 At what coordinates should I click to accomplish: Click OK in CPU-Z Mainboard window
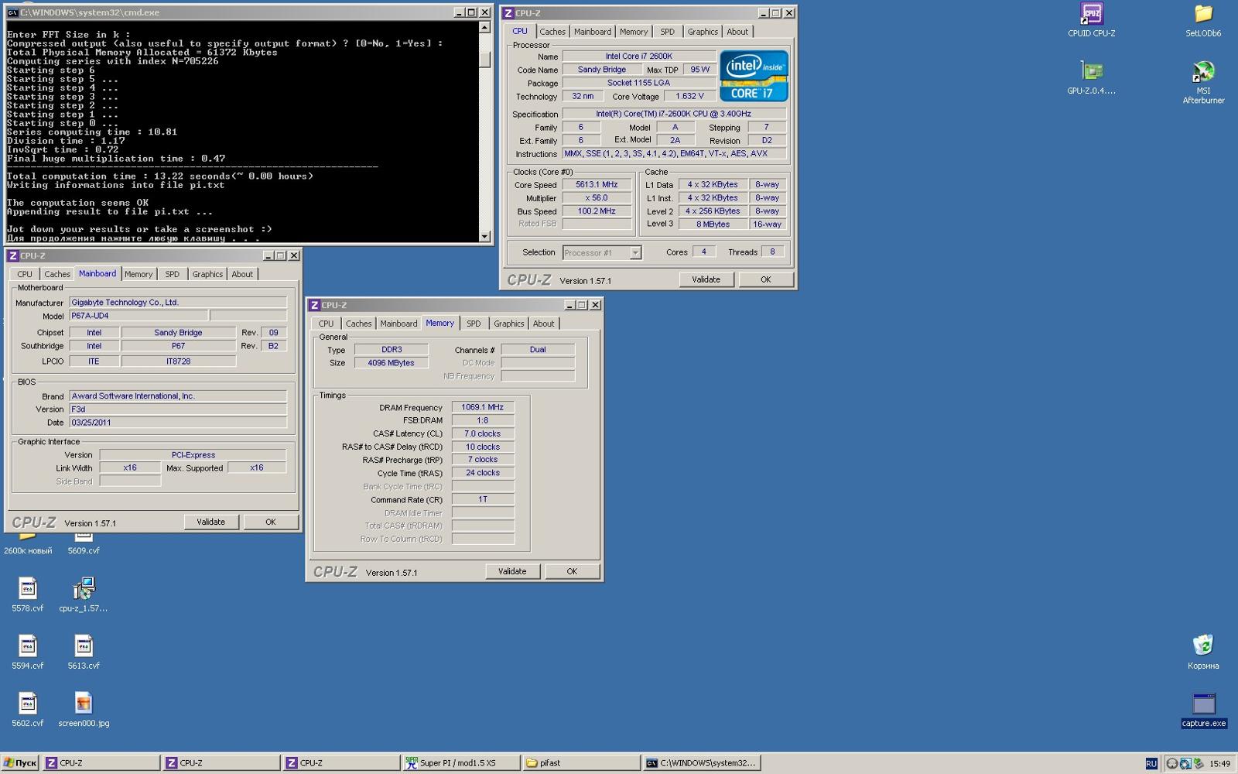click(271, 522)
